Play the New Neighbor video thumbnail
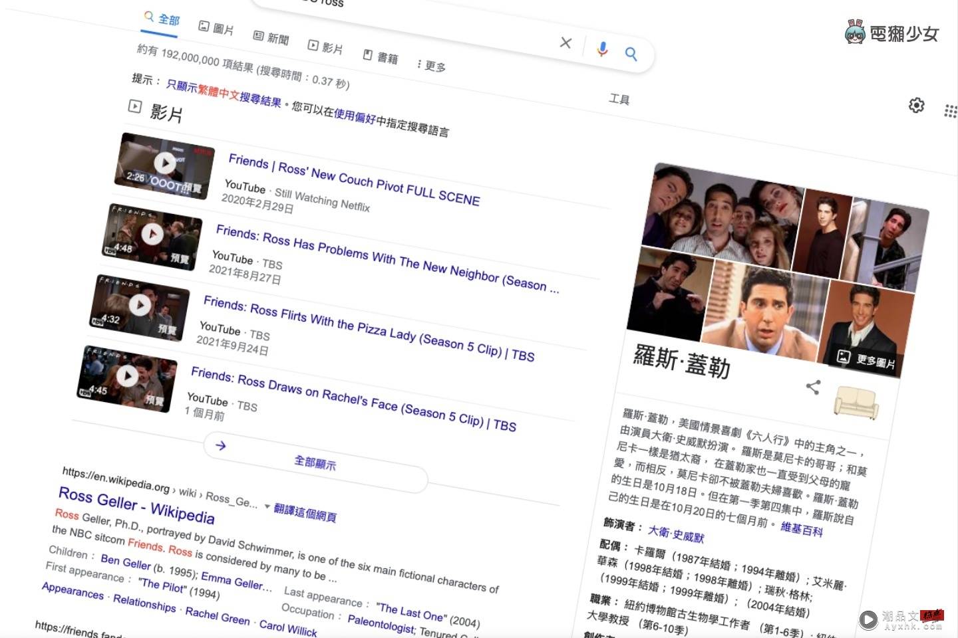The image size is (958, 638). click(153, 237)
